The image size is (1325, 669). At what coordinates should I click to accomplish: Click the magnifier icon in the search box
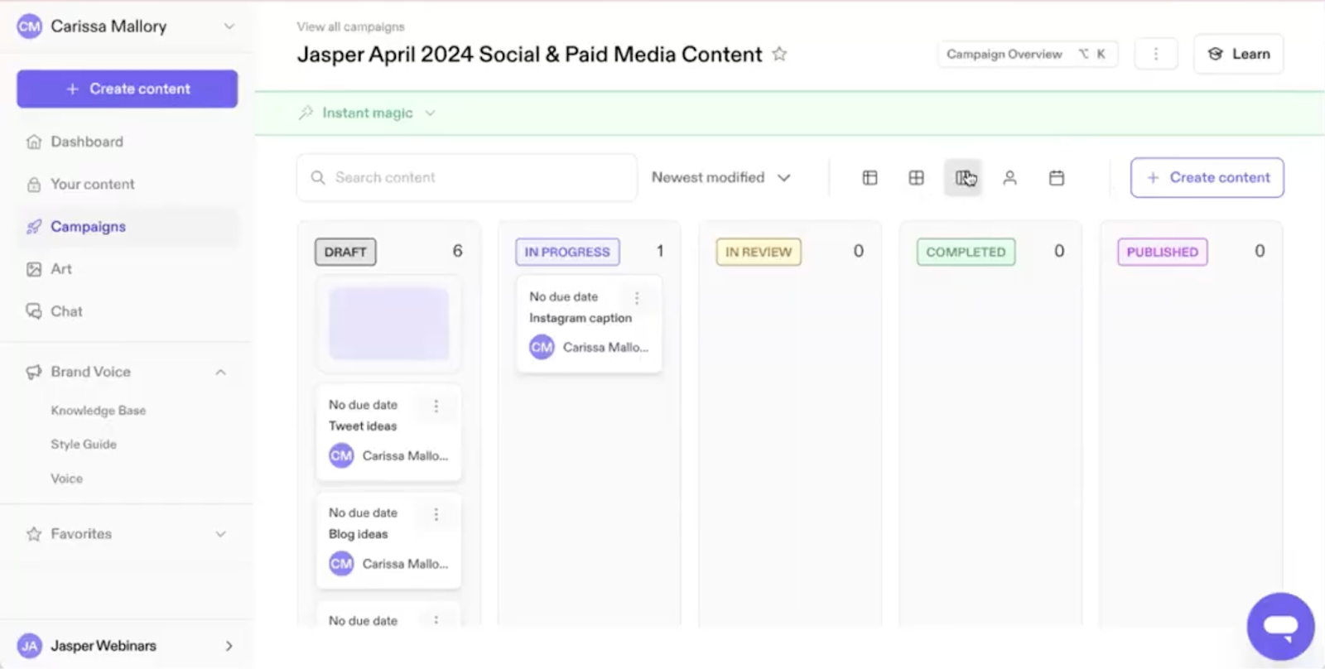click(318, 177)
